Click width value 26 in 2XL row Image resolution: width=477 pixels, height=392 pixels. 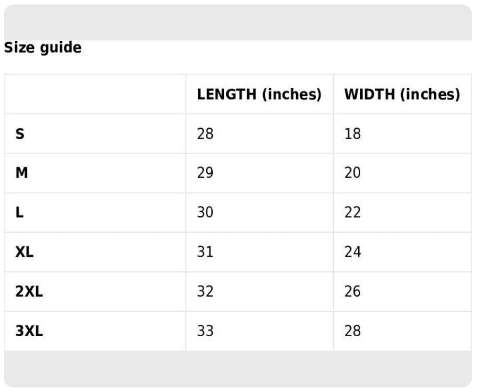352,292
